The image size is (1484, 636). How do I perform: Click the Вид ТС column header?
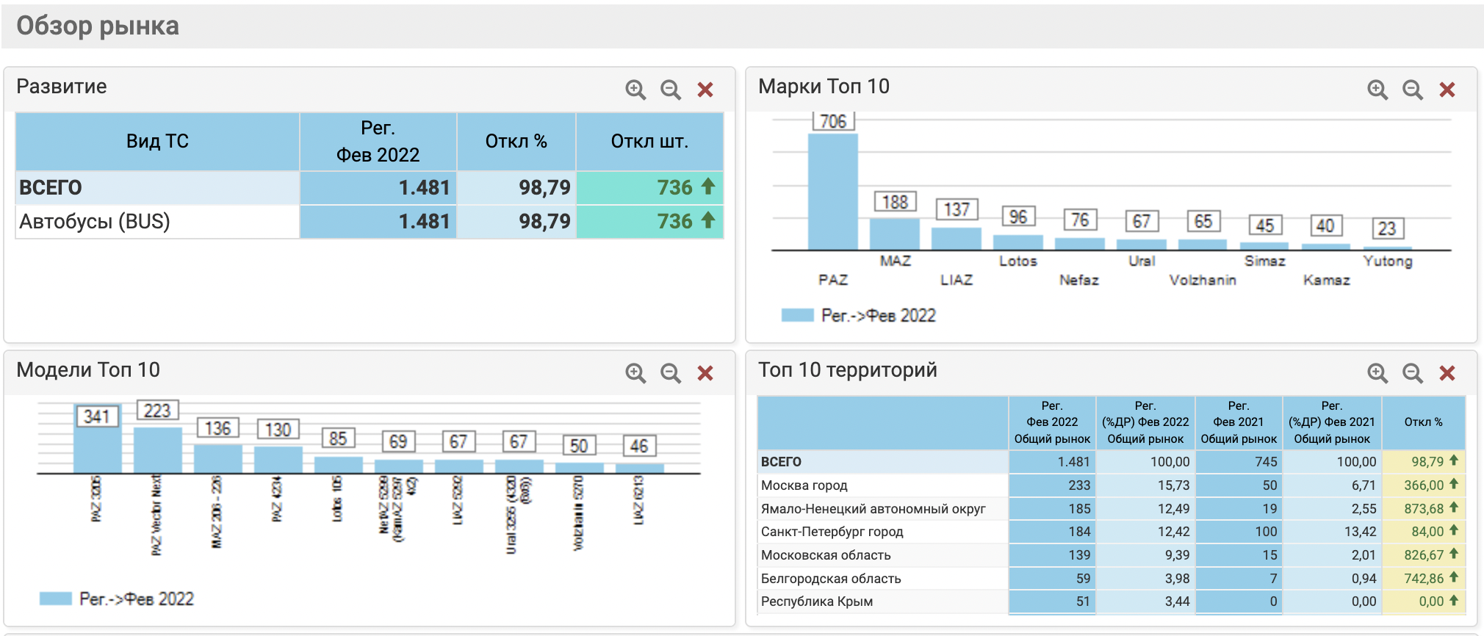pos(157,141)
